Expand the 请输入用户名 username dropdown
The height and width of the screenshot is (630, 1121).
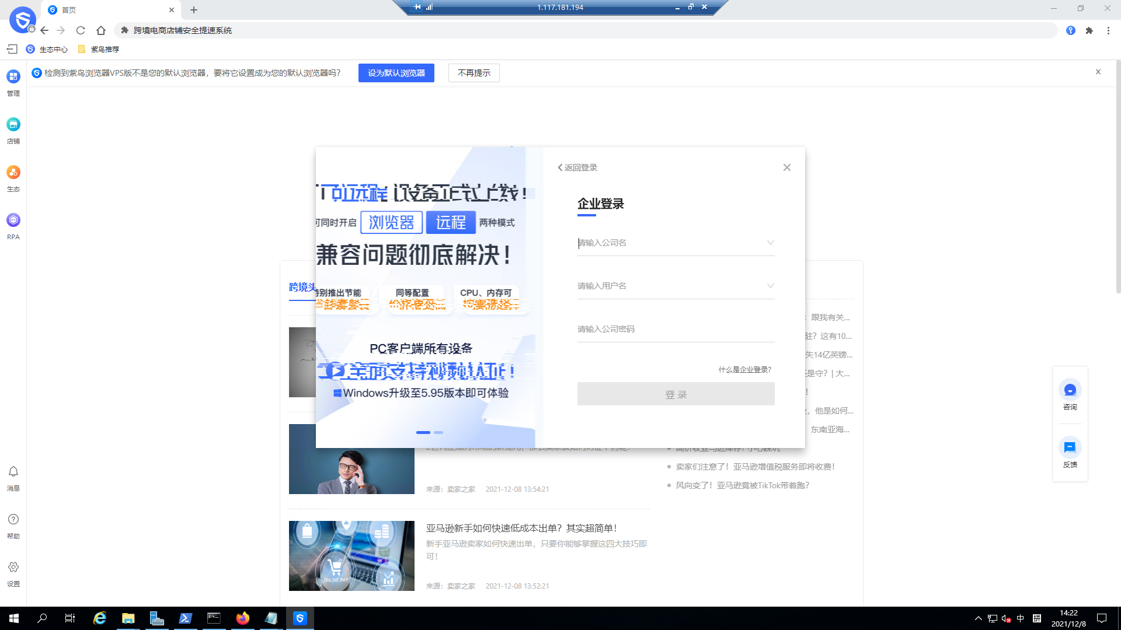click(x=770, y=286)
